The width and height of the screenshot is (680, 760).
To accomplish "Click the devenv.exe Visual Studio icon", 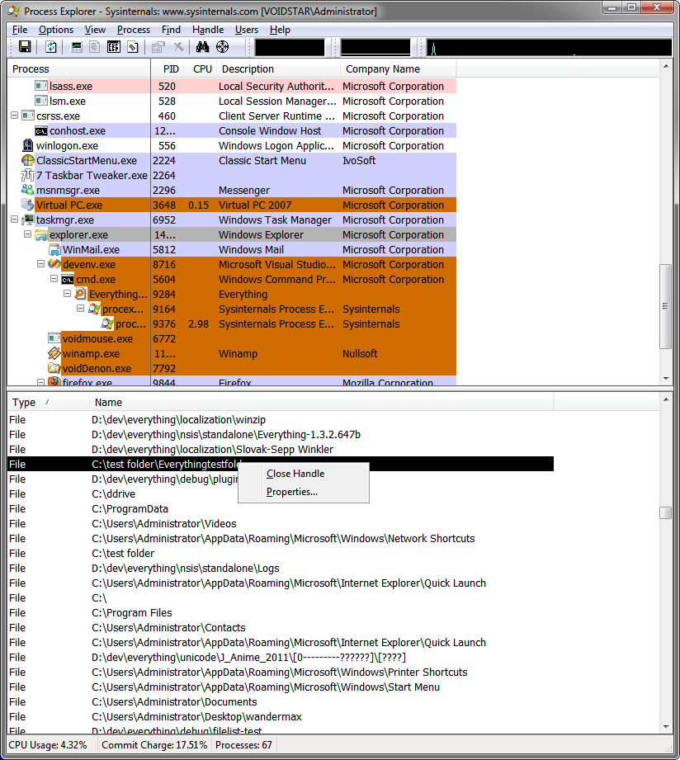I will click(54, 264).
